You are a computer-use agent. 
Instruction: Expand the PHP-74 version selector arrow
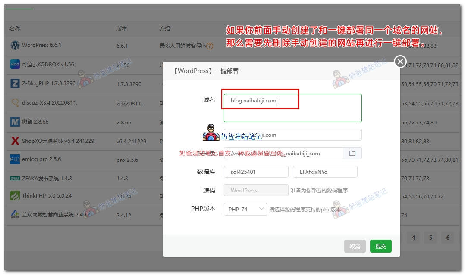coord(262,209)
